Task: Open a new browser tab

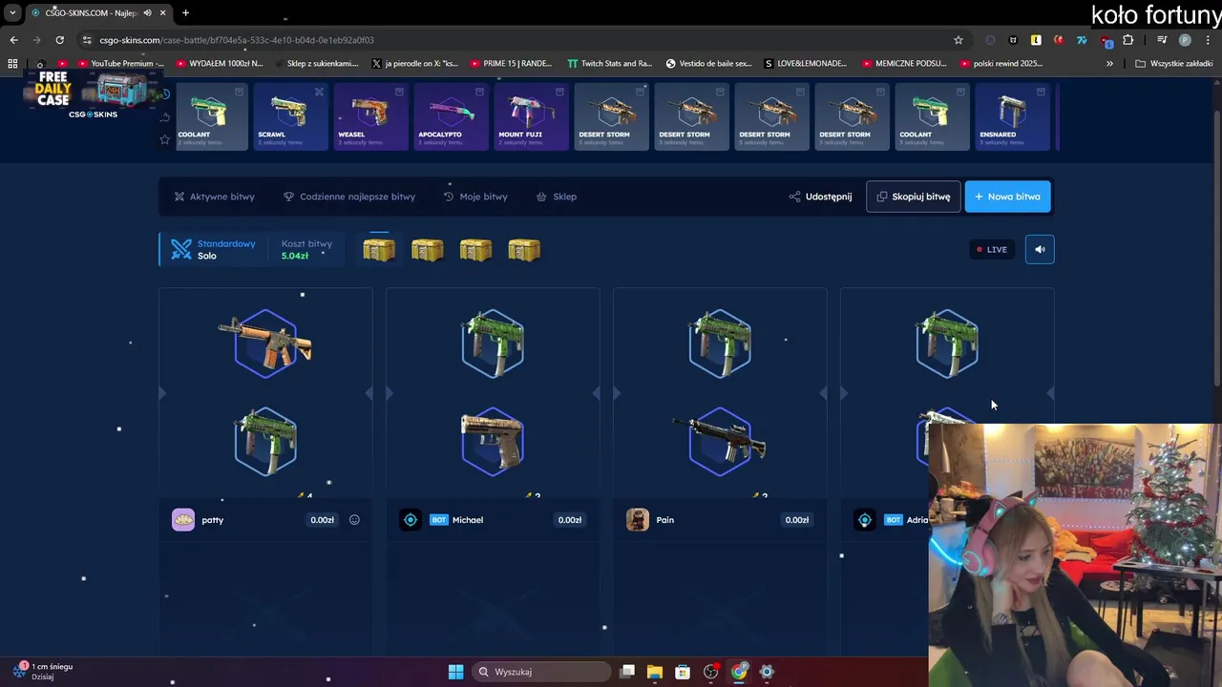Action: point(185,12)
